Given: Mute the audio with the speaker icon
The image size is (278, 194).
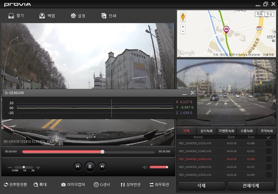Looking at the screenshot, I should (x=145, y=167).
